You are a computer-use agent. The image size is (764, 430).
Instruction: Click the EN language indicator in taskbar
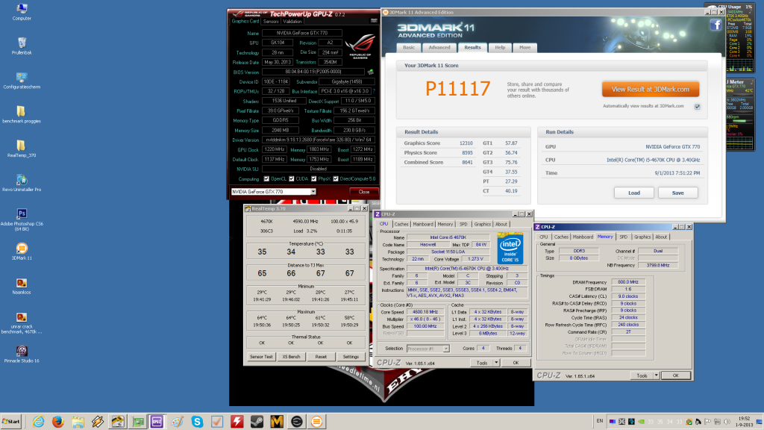pyautogui.click(x=599, y=421)
